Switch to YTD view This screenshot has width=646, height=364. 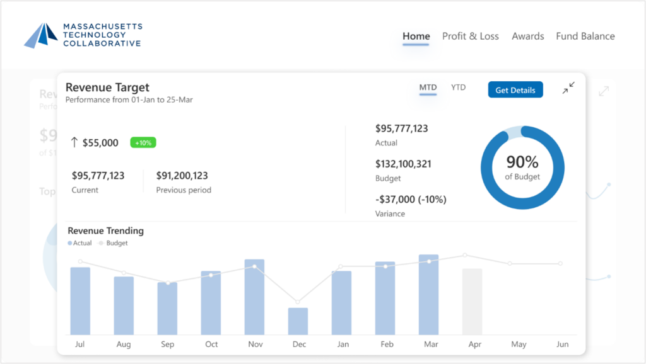[458, 88]
